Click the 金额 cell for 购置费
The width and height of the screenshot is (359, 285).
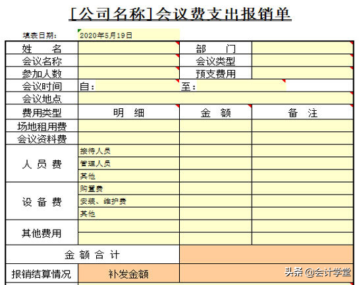215,189
